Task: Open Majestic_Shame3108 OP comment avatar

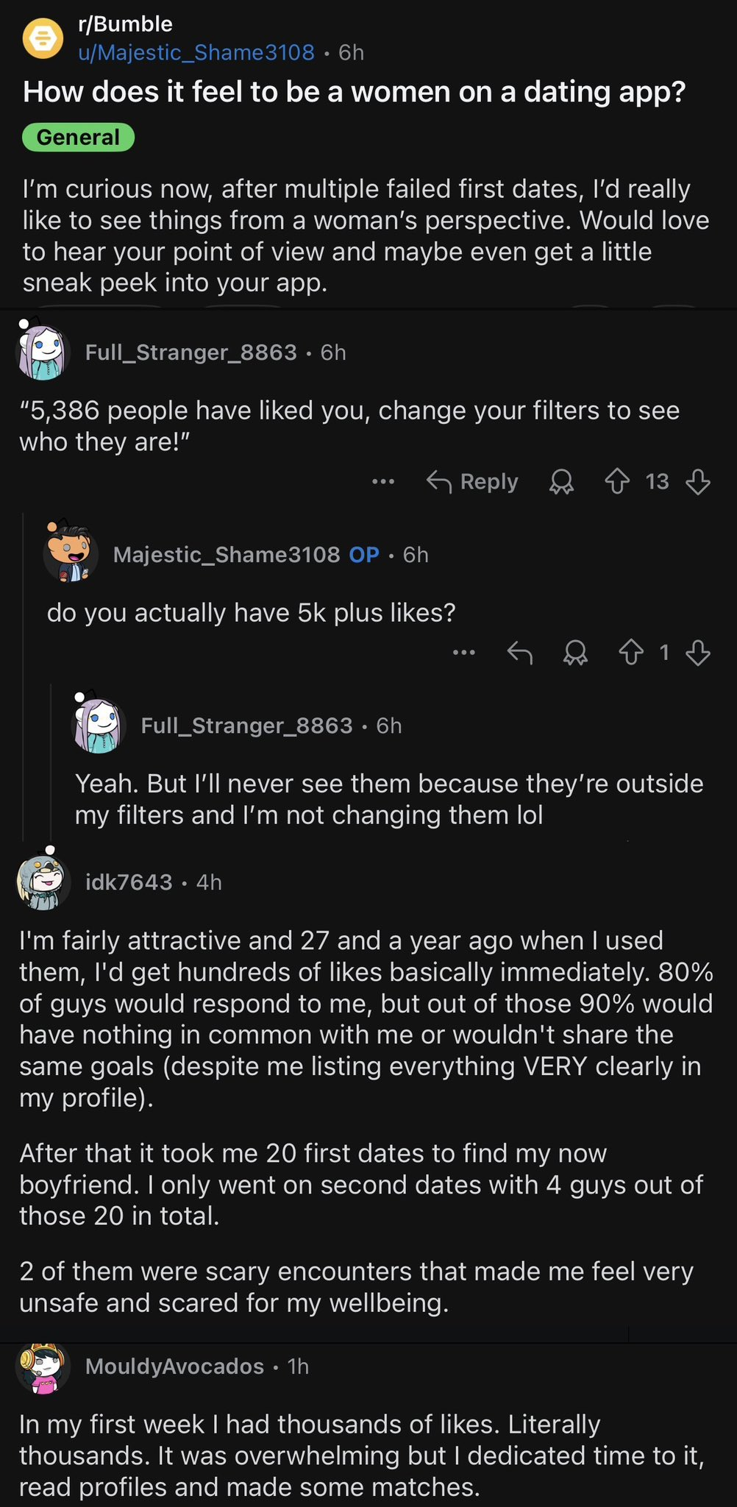Action: pos(71,554)
